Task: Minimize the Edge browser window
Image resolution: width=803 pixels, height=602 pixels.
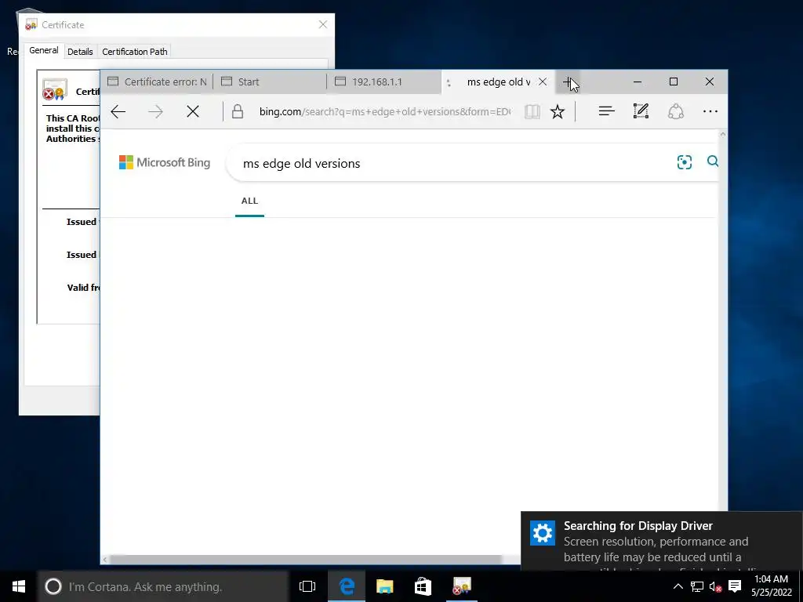Action: pos(638,82)
